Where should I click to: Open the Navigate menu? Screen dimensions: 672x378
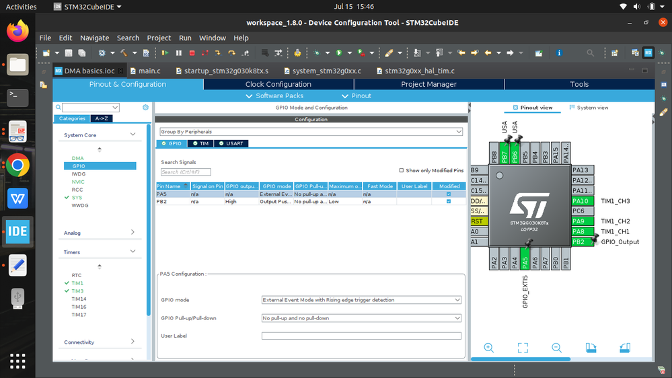(94, 38)
